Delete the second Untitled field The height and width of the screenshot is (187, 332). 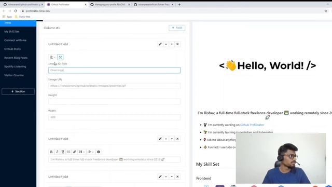coord(177,139)
